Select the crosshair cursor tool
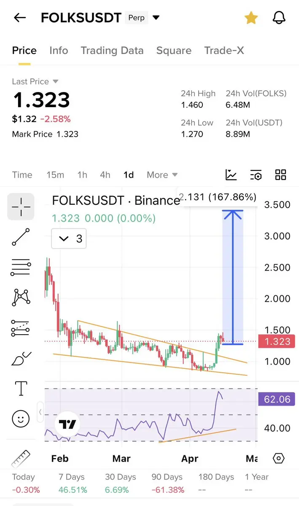The image size is (299, 506). [x=21, y=206]
